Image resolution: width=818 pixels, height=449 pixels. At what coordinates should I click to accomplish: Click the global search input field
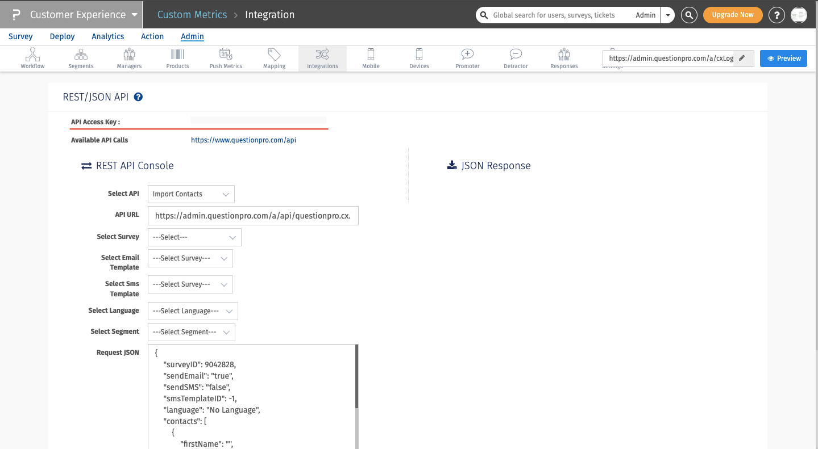(563, 15)
